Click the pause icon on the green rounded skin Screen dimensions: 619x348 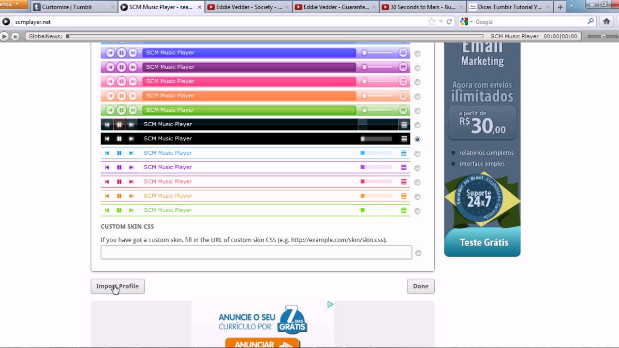[x=121, y=110]
